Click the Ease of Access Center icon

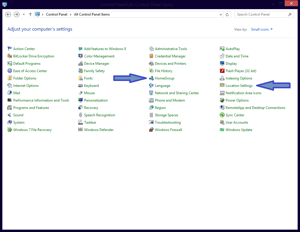(9, 71)
